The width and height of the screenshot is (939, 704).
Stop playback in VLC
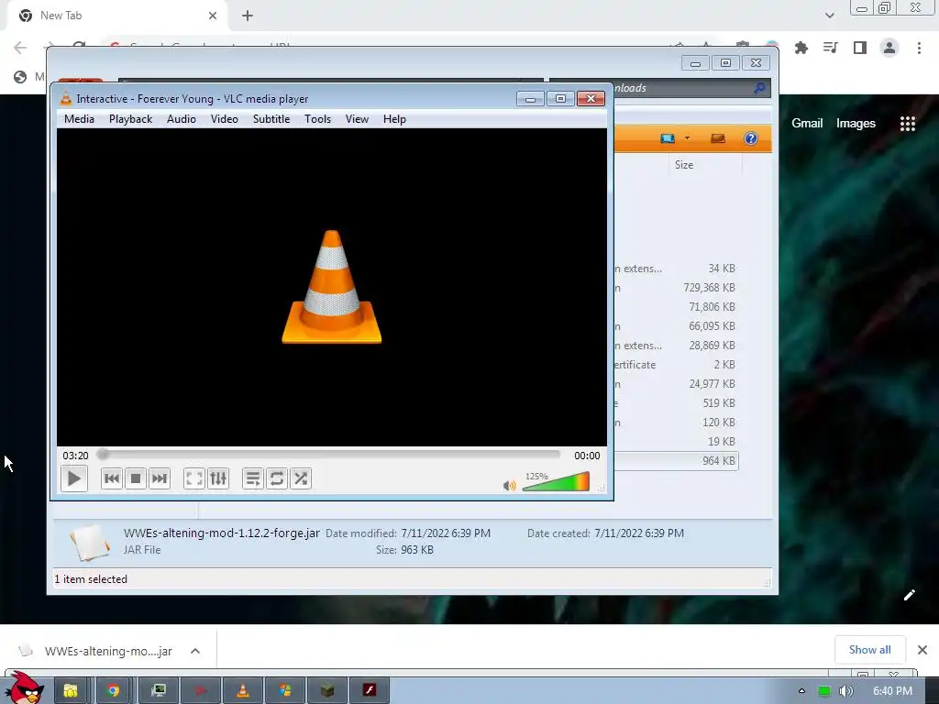(136, 478)
